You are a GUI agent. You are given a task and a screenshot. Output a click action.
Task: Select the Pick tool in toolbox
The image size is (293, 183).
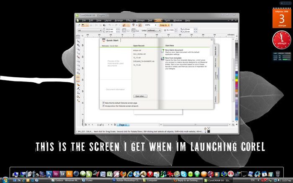pos(78,37)
